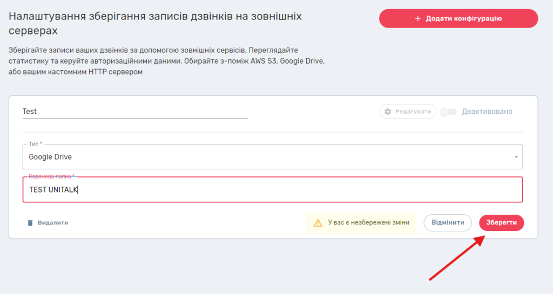Click the yellow warning triangle icon
Viewport: 553px width, 294px height.
pyautogui.click(x=318, y=222)
